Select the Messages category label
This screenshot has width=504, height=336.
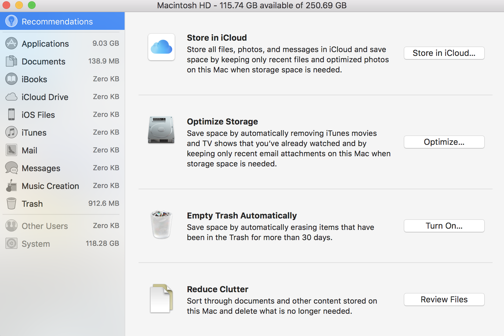[x=41, y=168]
